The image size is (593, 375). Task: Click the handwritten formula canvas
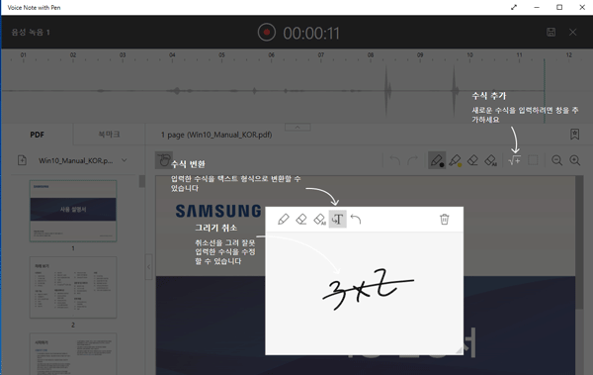point(364,293)
